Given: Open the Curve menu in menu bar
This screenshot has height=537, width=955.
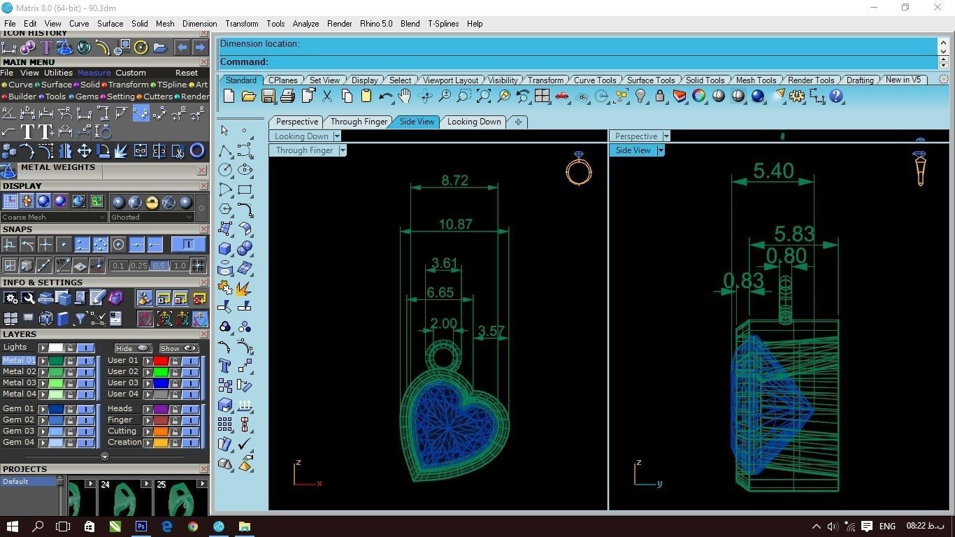Looking at the screenshot, I should click(x=79, y=24).
